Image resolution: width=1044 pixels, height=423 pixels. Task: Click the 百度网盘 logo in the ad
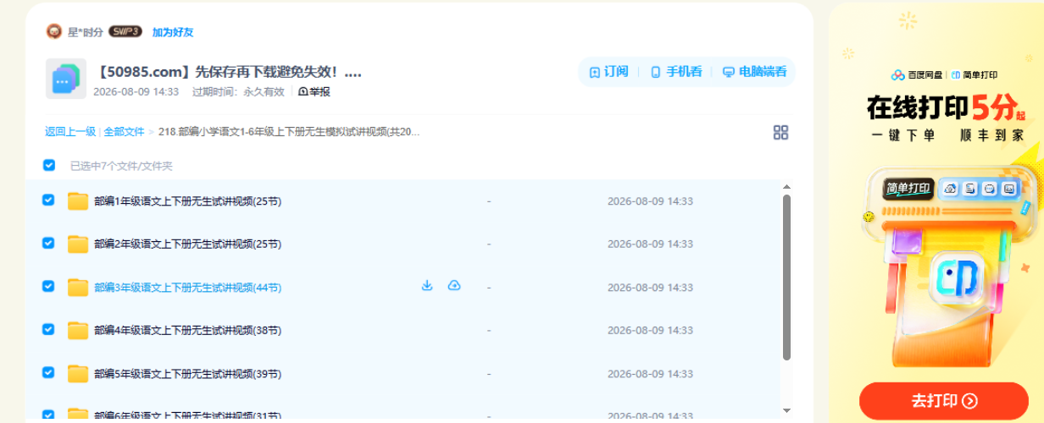pyautogui.click(x=916, y=74)
